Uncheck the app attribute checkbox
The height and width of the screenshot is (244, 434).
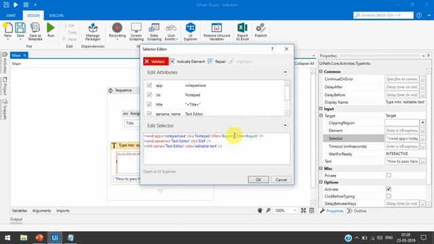tap(149, 85)
